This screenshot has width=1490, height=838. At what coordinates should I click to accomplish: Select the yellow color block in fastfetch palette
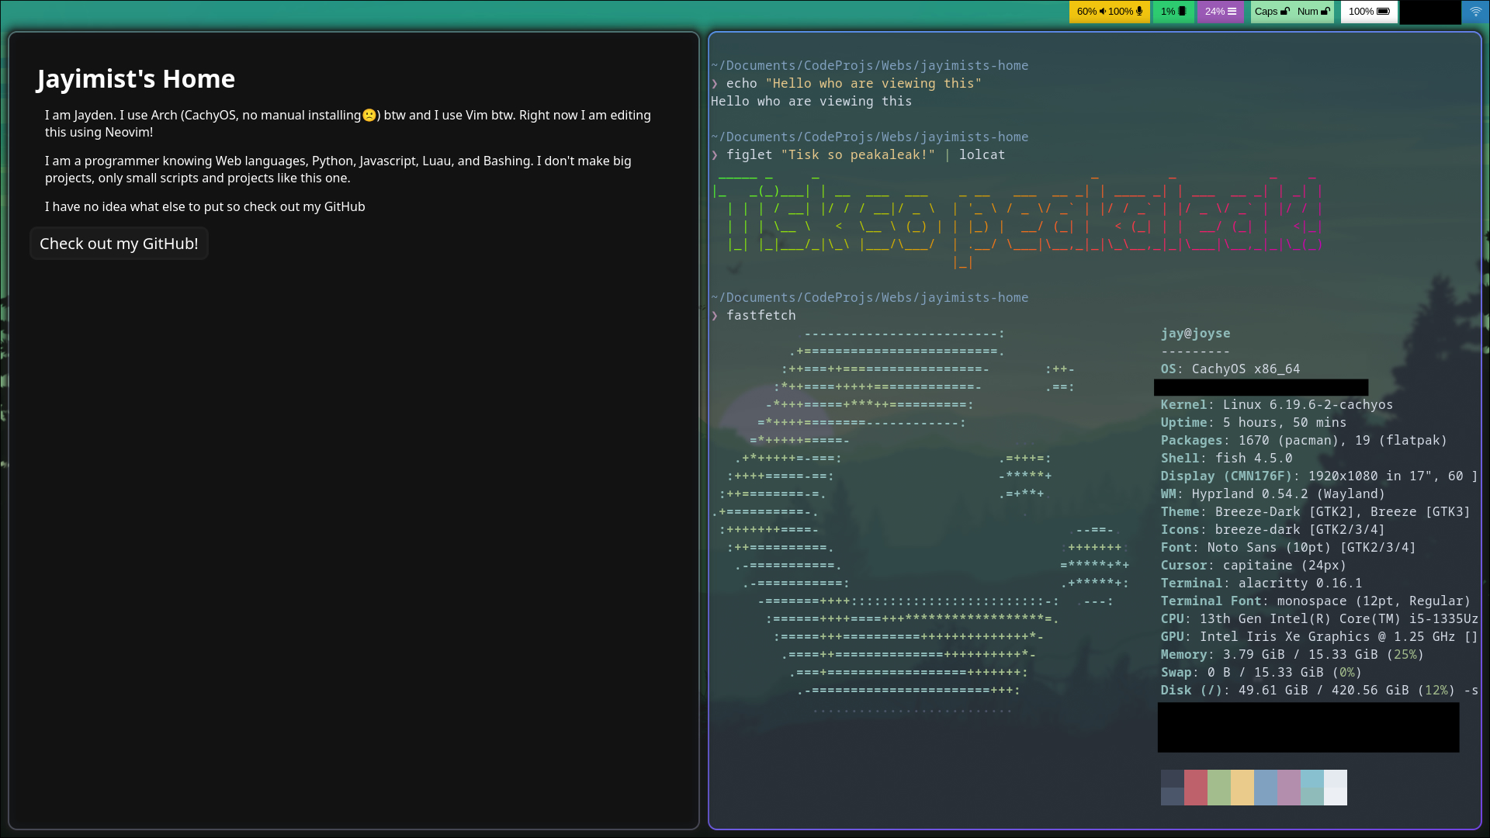click(1242, 787)
